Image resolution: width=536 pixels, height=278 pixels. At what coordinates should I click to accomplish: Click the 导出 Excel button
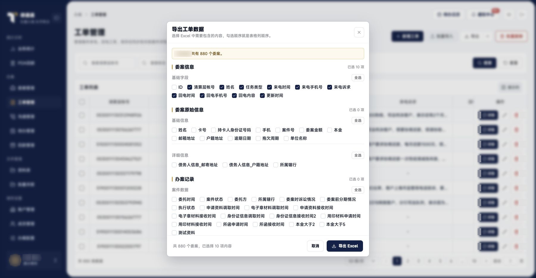345,246
